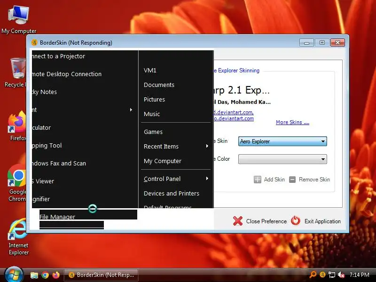
Task: Open the network tray icon
Action: pyautogui.click(x=332, y=274)
